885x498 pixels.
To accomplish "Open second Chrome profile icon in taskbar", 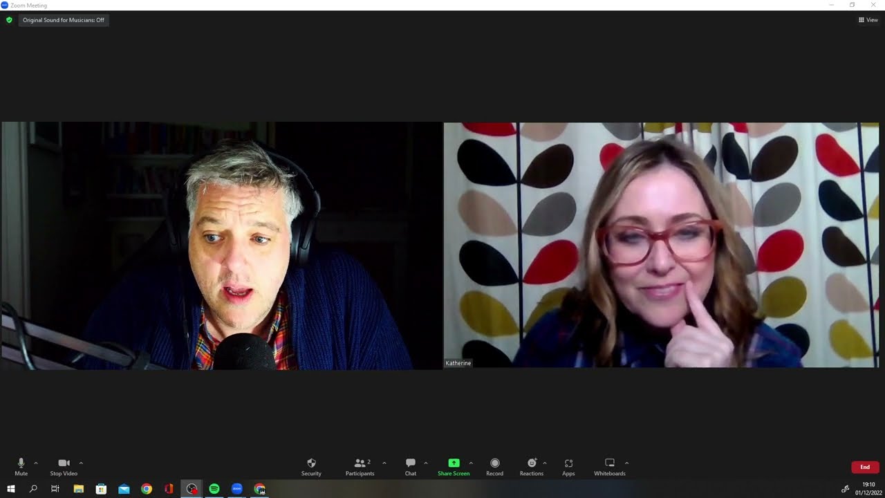I will pyautogui.click(x=260, y=489).
